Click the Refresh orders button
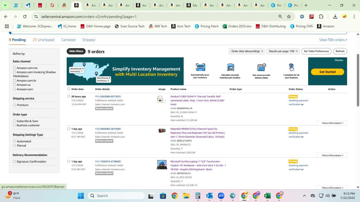The image size is (360, 202). pos(340,51)
